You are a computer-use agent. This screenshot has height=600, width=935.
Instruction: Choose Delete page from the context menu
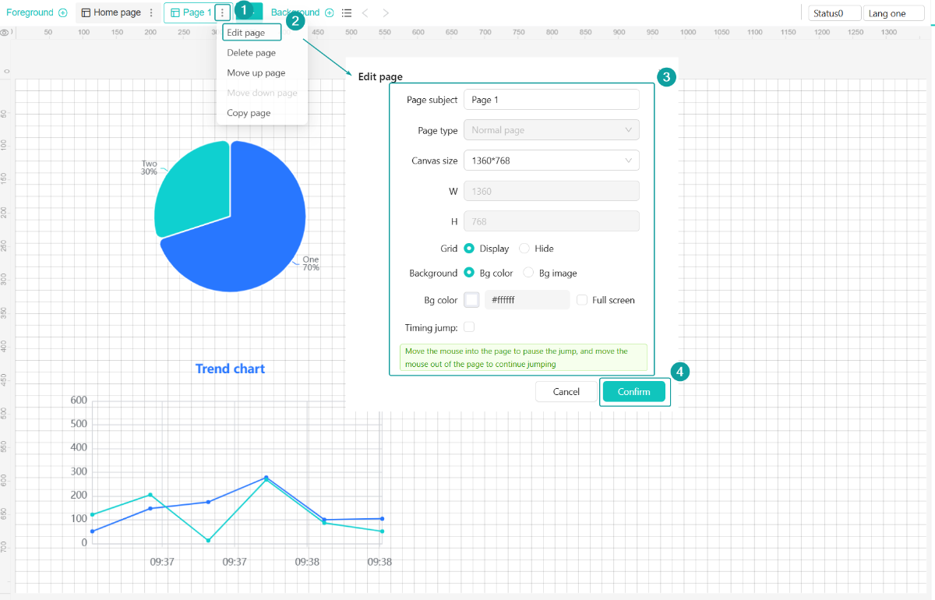tap(251, 53)
